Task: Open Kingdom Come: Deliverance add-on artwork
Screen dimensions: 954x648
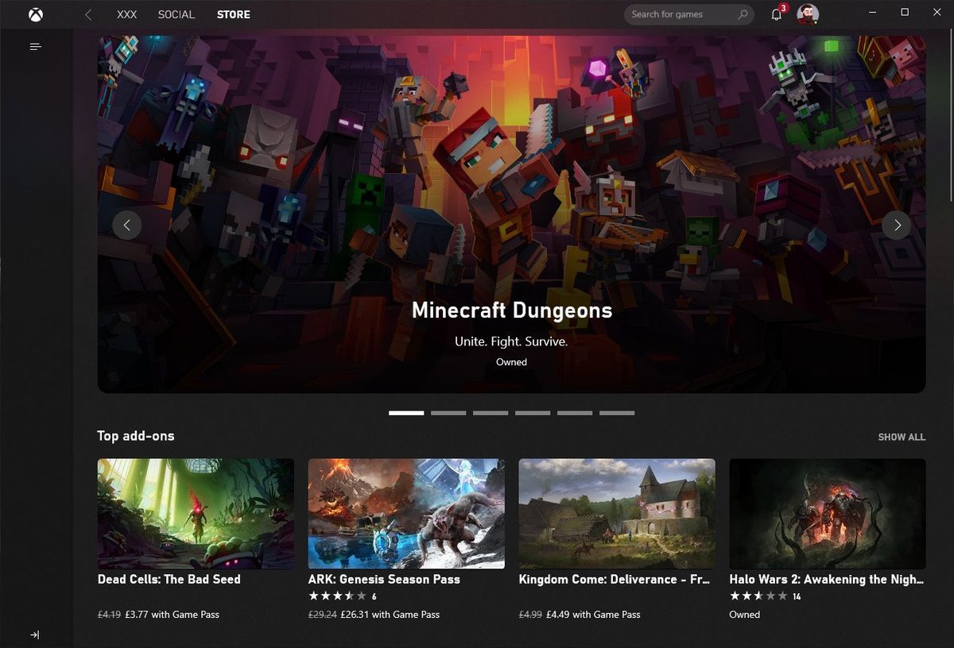Action: pos(617,512)
